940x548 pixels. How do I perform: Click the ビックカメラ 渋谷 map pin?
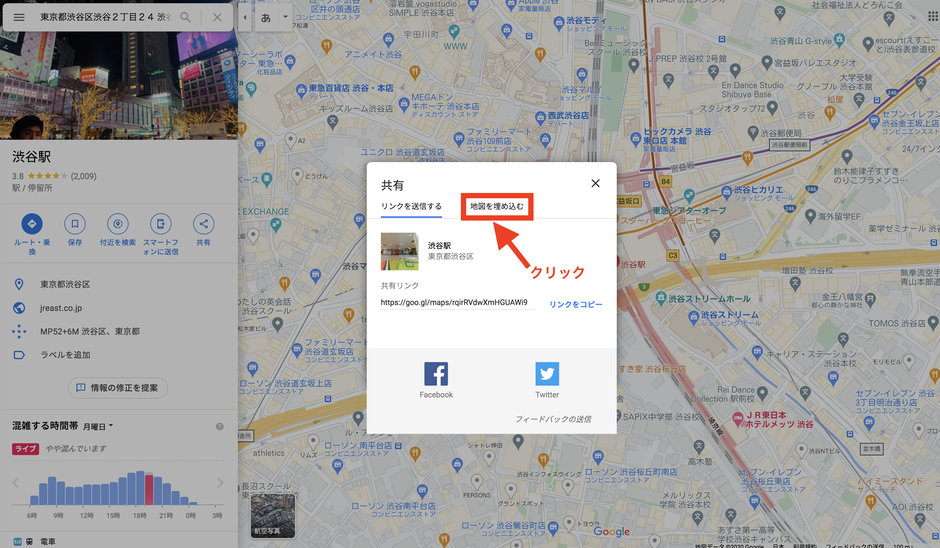[x=635, y=139]
